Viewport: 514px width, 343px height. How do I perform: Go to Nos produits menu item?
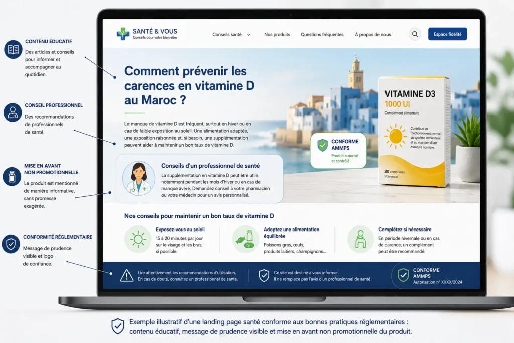(277, 35)
